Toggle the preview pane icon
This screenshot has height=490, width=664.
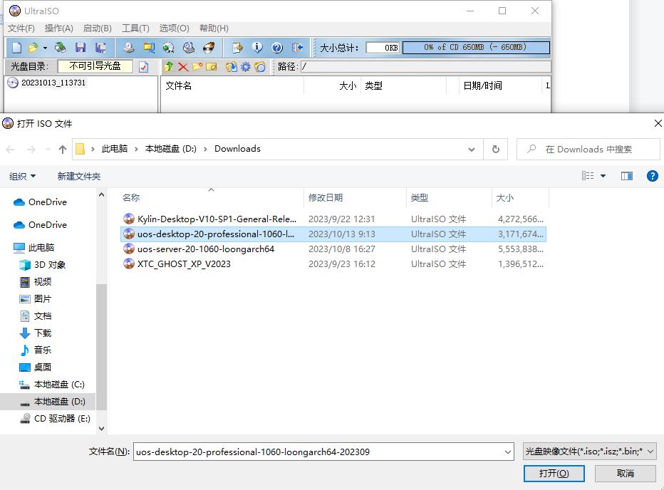tap(627, 176)
